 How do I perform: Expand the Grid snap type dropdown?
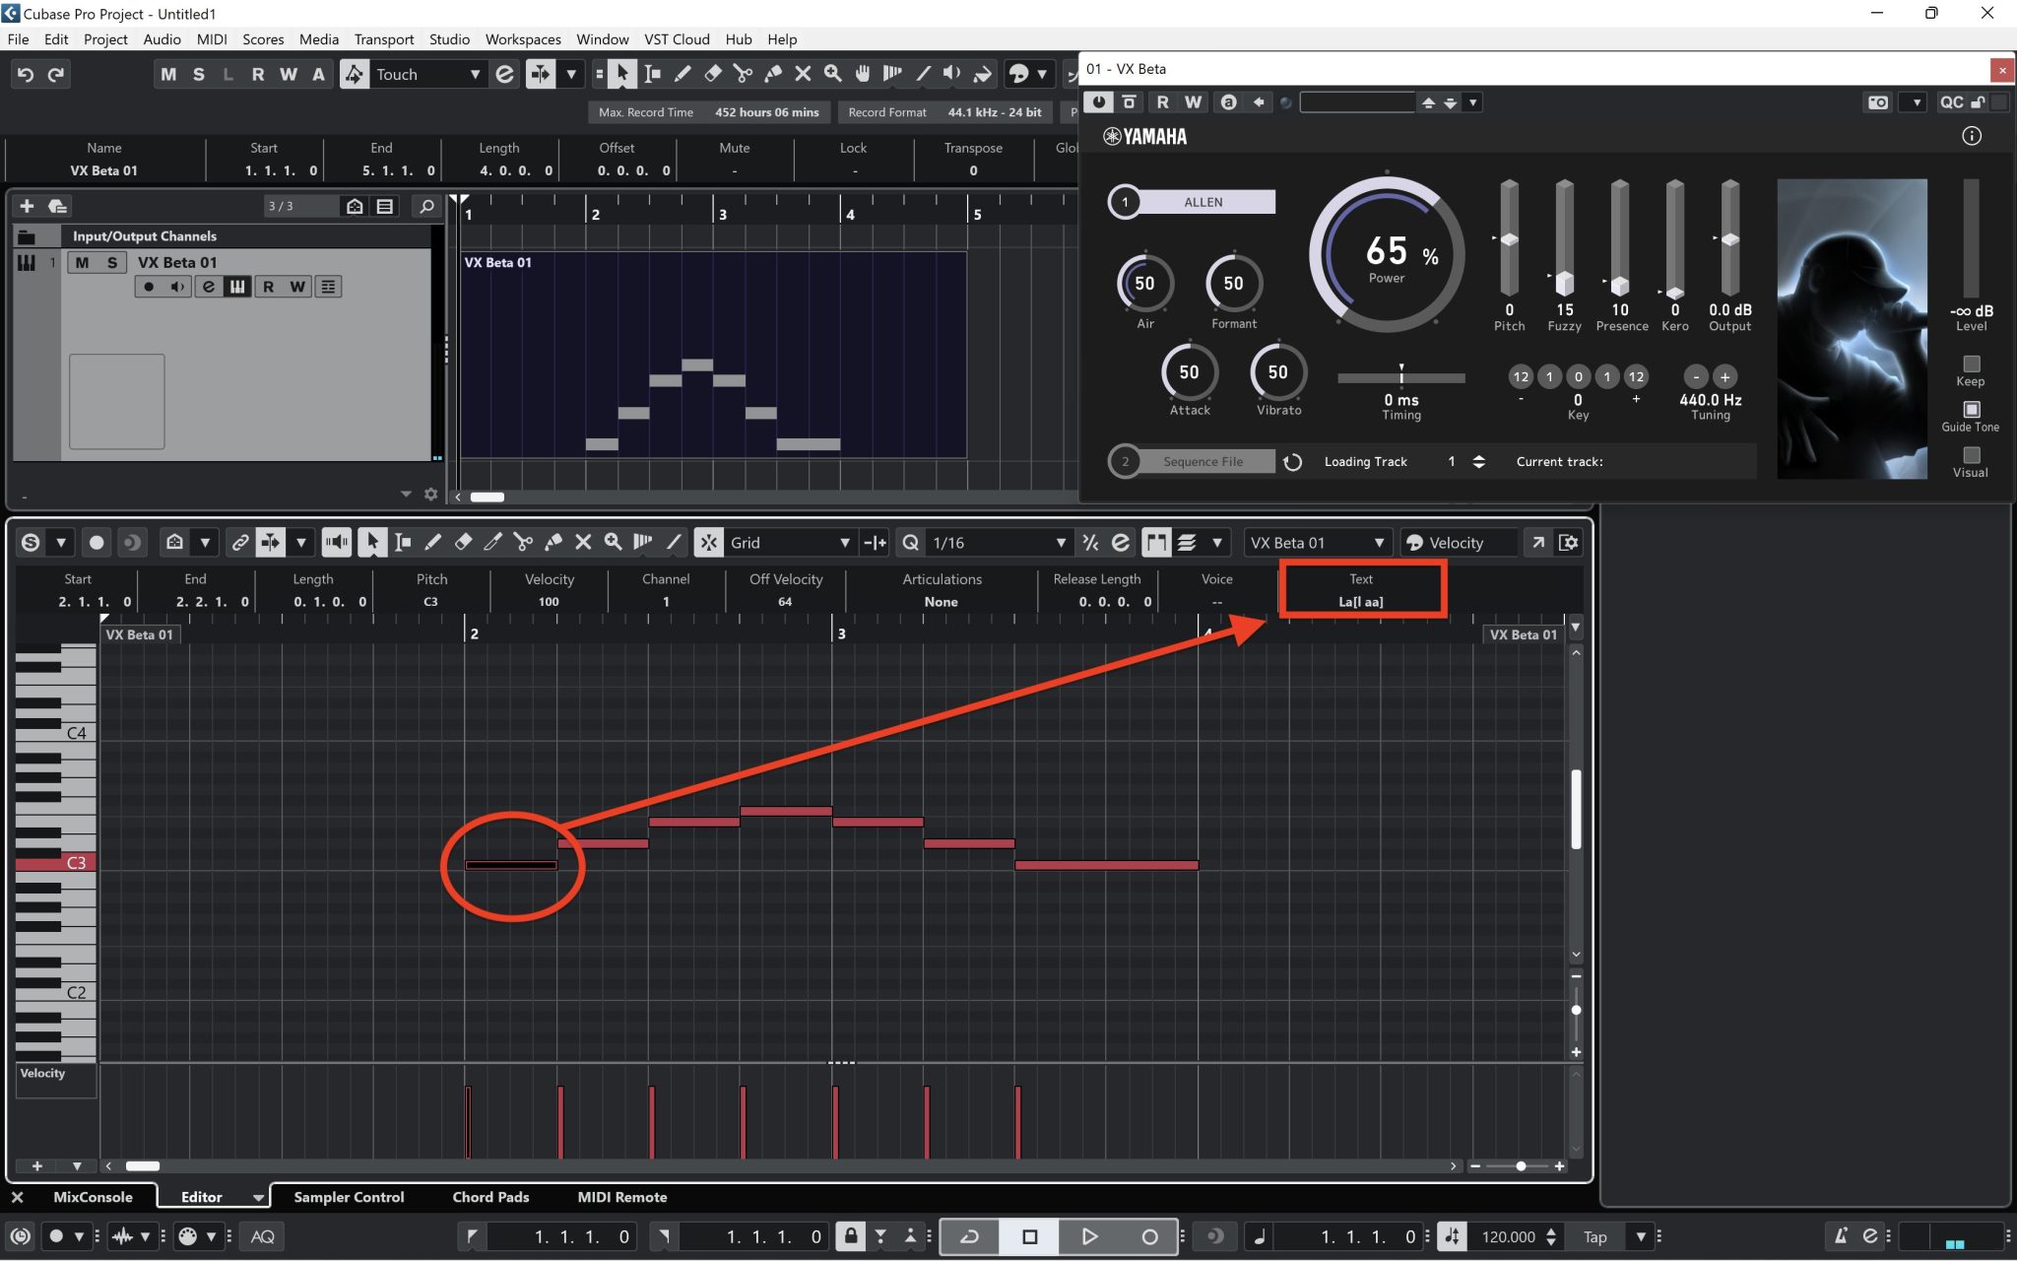(844, 543)
